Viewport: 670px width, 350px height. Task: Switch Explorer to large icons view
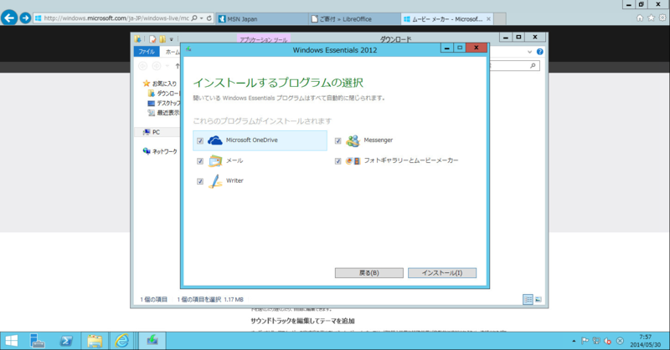click(539, 300)
